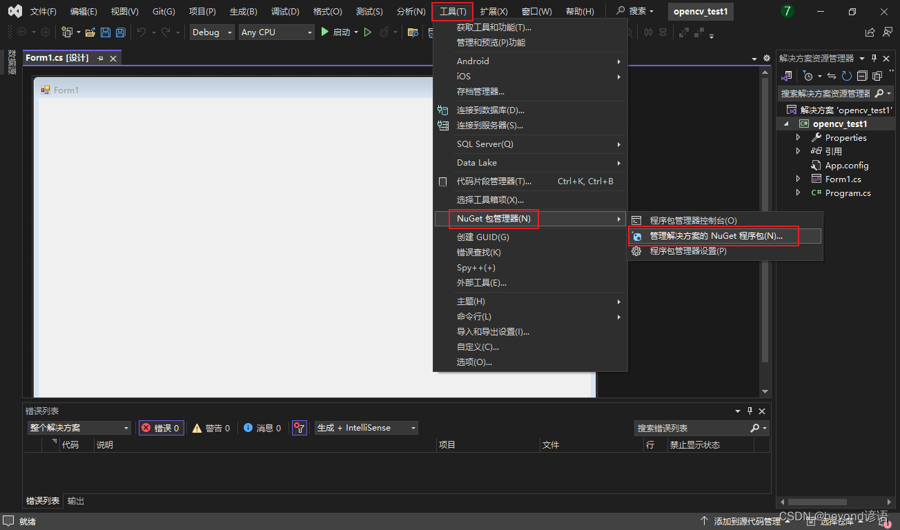Open the Extensions menu
Screen dimensions: 900x530
pyautogui.click(x=493, y=12)
